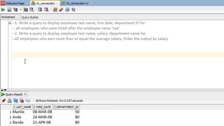Click the refresh query results icon
The image size is (224, 126).
(15, 101)
